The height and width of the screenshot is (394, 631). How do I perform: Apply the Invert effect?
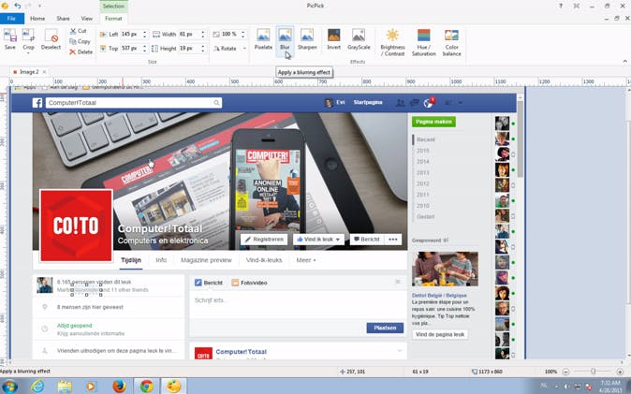click(x=333, y=39)
